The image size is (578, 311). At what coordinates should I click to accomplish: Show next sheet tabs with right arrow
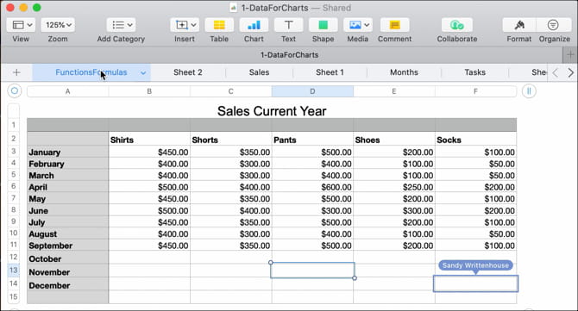tap(570, 73)
